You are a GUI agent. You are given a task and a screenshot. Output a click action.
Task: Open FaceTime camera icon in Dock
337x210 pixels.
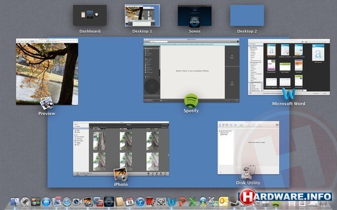click(78, 202)
